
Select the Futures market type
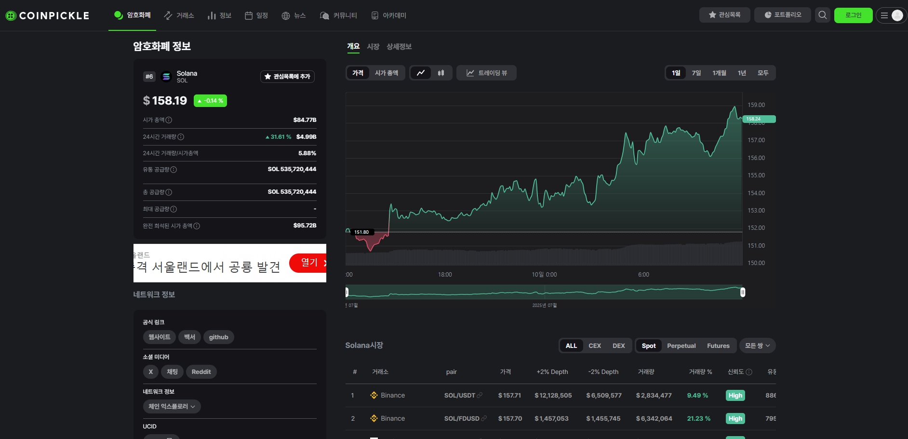pyautogui.click(x=718, y=346)
